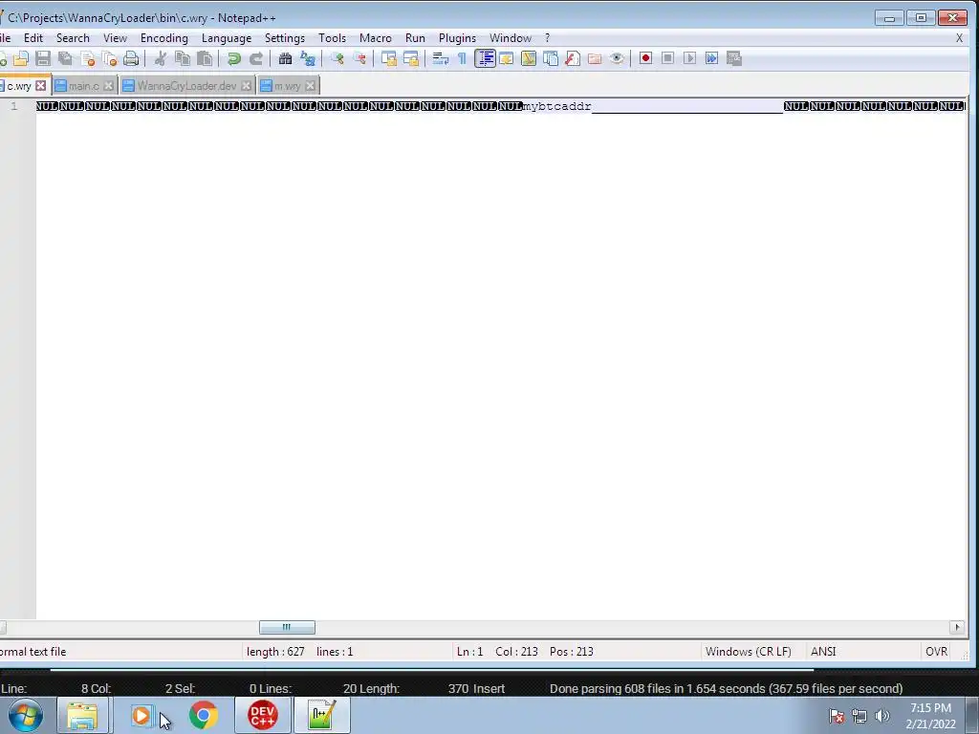Image resolution: width=979 pixels, height=734 pixels.
Task: Open the Folder as Workspace panel
Action: (x=595, y=58)
